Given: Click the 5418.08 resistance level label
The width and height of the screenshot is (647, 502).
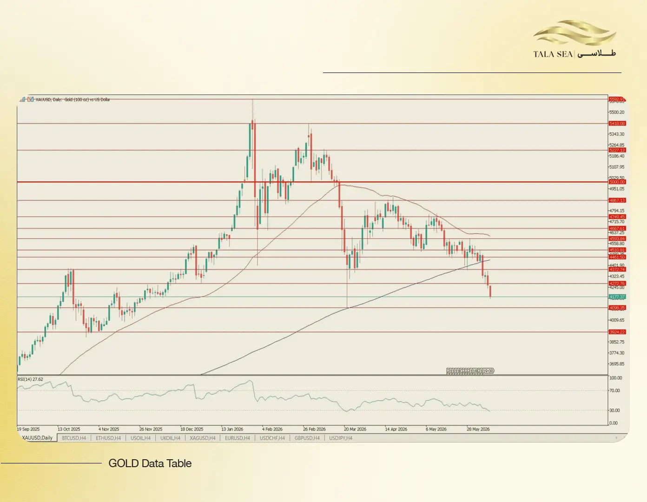Looking at the screenshot, I should (617, 124).
